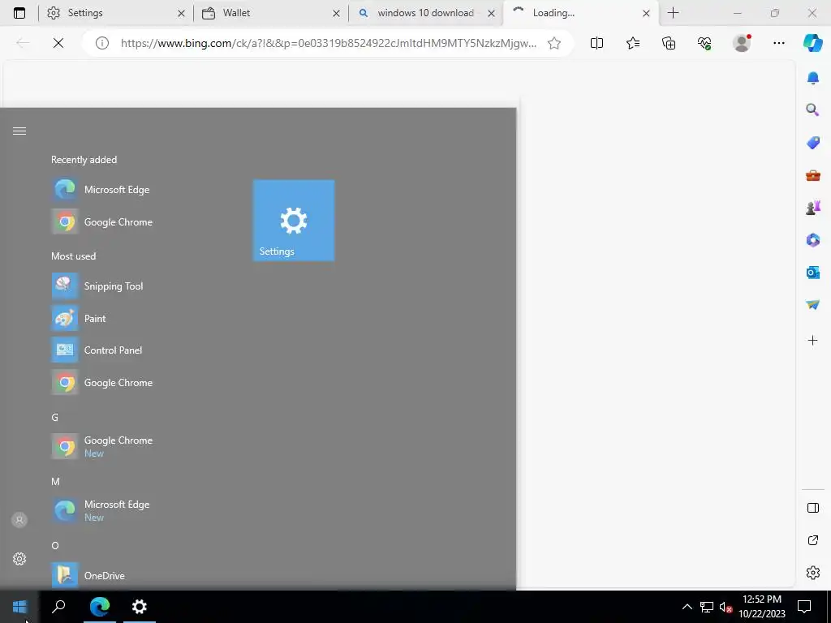Show hidden system tray icons
The width and height of the screenshot is (831, 623).
(687, 607)
